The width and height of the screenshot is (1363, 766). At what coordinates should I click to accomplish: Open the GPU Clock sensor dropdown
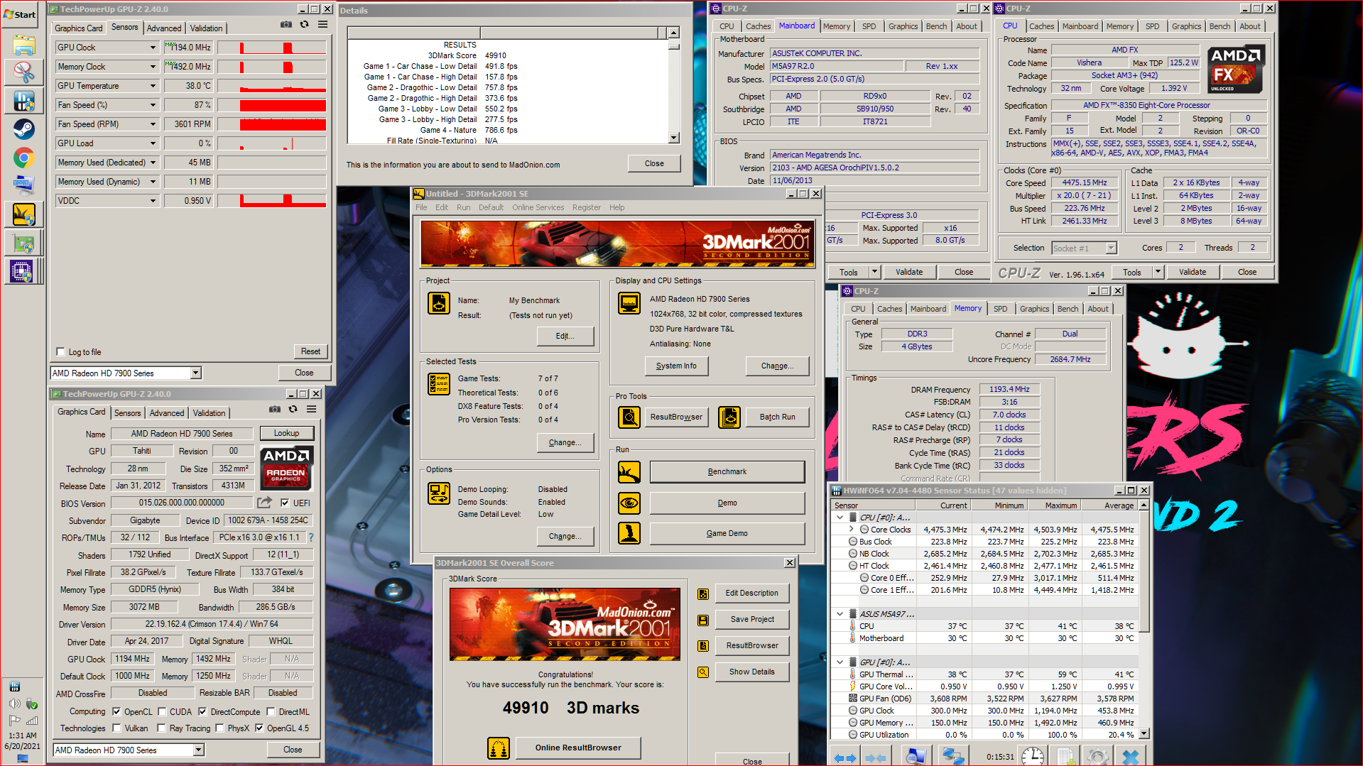[153, 48]
